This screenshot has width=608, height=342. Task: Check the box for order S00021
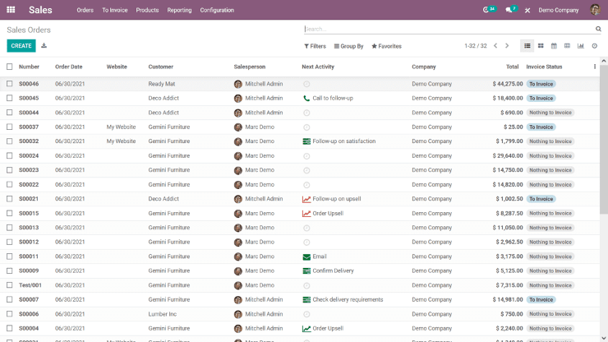pyautogui.click(x=10, y=199)
